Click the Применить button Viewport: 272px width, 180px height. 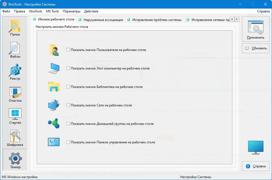[x=255, y=29]
